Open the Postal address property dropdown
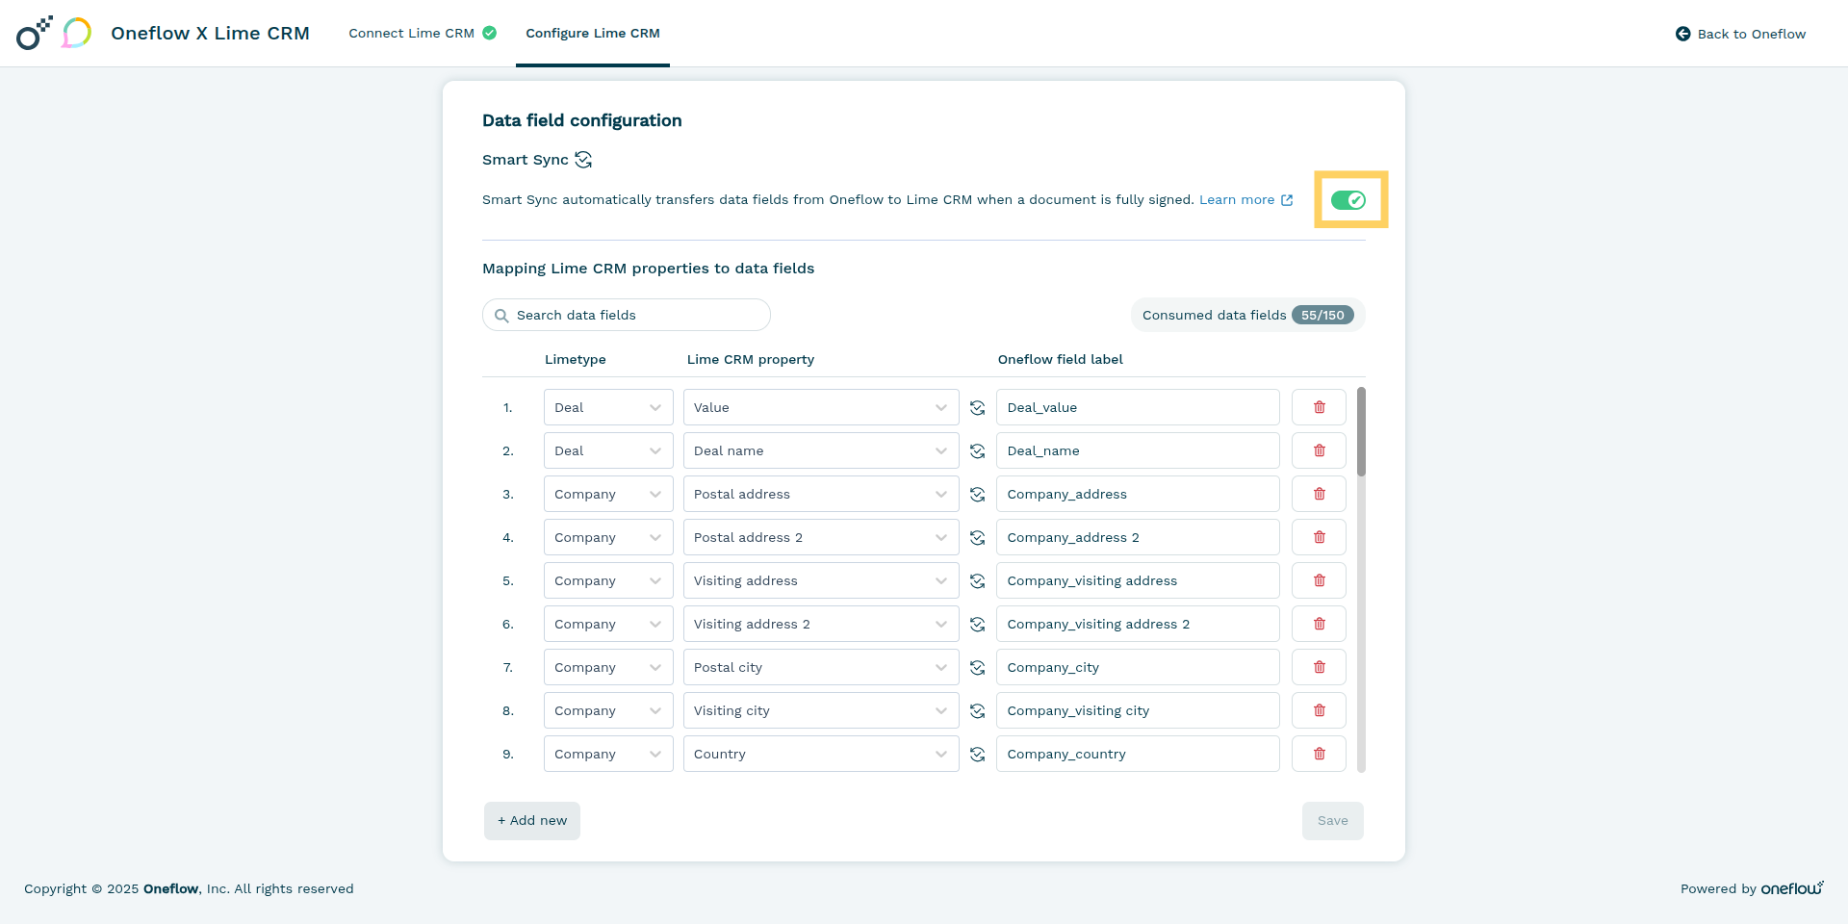The width and height of the screenshot is (1848, 924). point(821,494)
